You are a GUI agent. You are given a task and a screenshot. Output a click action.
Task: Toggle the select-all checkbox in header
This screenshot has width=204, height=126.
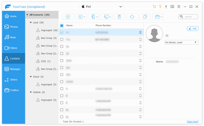click(x=62, y=26)
